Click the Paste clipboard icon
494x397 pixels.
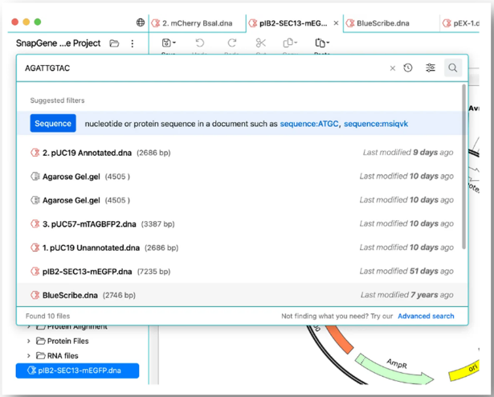pyautogui.click(x=320, y=43)
